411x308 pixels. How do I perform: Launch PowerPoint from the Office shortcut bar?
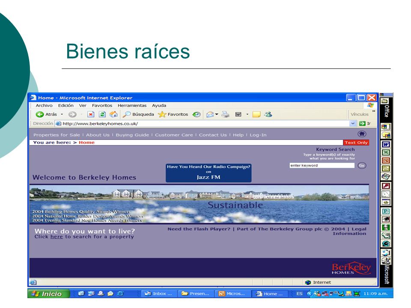tap(386, 160)
